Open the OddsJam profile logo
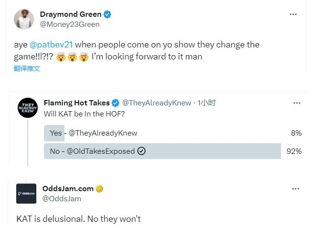 pos(26,193)
